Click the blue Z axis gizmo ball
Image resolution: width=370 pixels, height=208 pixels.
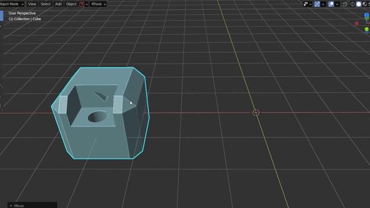point(367,16)
